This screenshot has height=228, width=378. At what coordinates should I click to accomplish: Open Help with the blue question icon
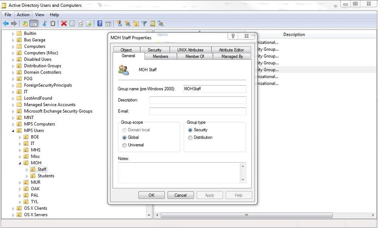(x=100, y=23)
